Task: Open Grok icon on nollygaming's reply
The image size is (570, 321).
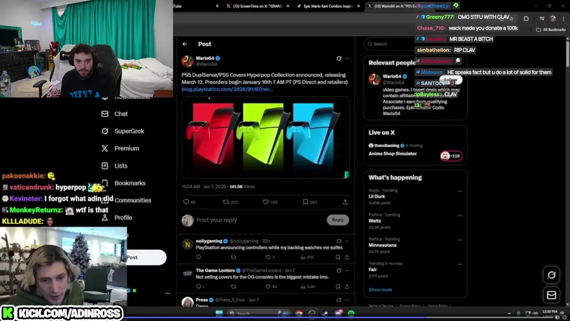Action: pos(339,241)
